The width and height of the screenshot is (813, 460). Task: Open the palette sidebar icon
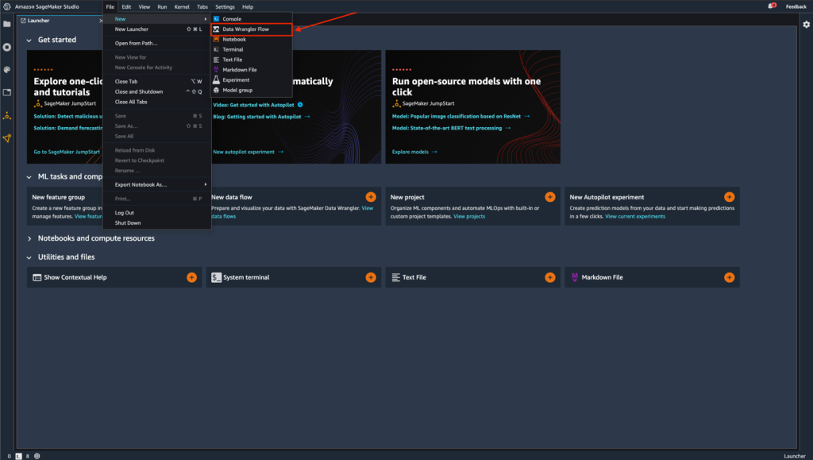click(x=6, y=69)
